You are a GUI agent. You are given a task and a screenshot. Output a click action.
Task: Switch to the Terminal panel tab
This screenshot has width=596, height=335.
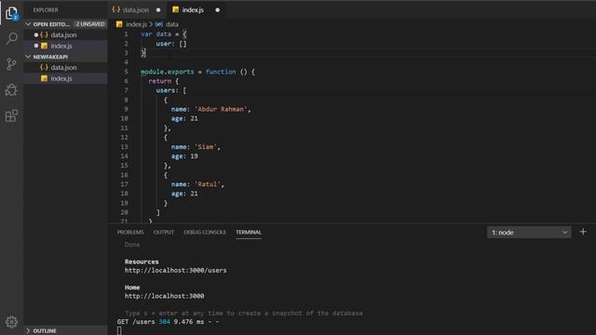249,232
